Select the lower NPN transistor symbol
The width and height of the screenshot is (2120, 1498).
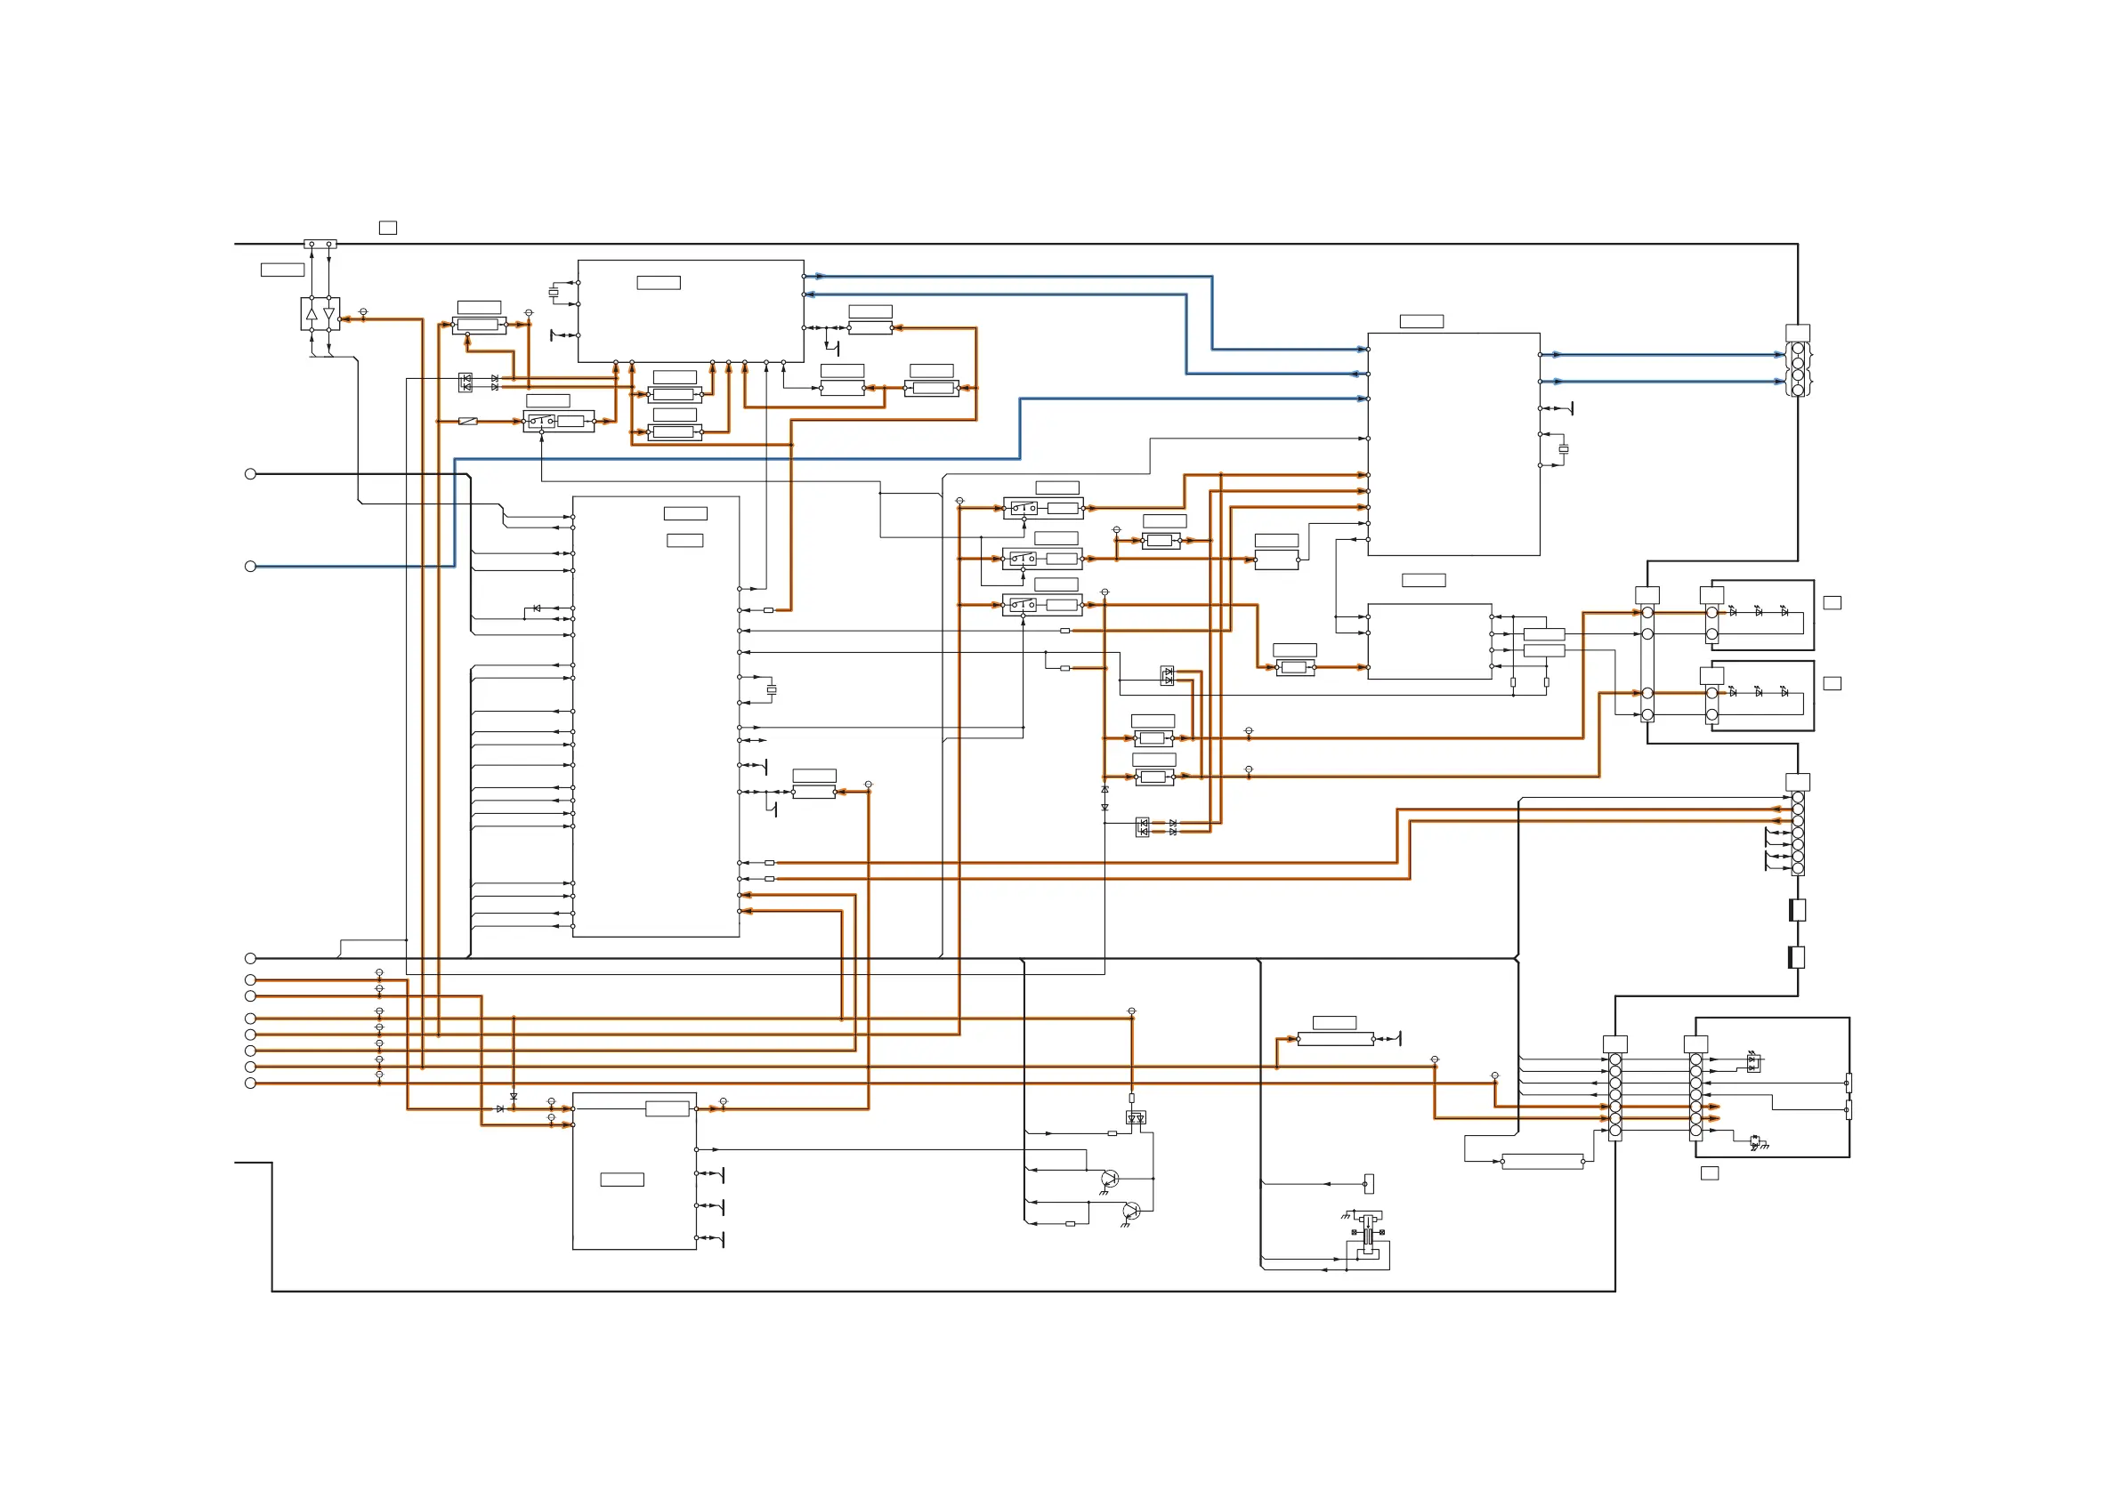click(x=1131, y=1211)
